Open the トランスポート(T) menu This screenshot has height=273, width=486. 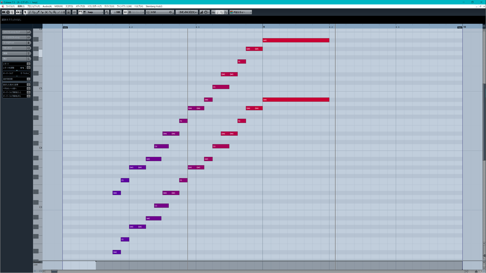click(95, 6)
